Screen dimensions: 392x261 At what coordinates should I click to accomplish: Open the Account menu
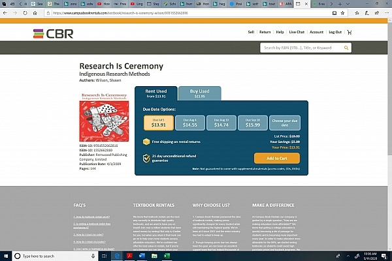click(316, 32)
